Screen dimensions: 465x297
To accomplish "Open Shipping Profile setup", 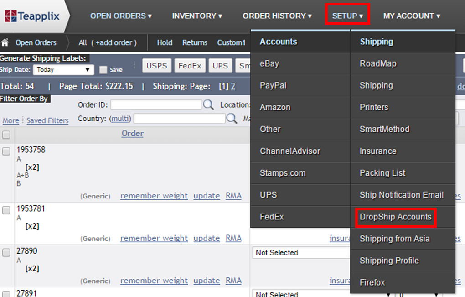I will tap(403, 261).
